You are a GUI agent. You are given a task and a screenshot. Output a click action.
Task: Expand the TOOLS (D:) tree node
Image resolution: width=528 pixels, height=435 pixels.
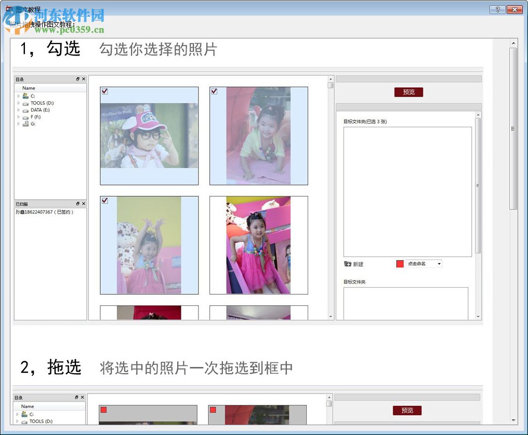click(x=18, y=103)
